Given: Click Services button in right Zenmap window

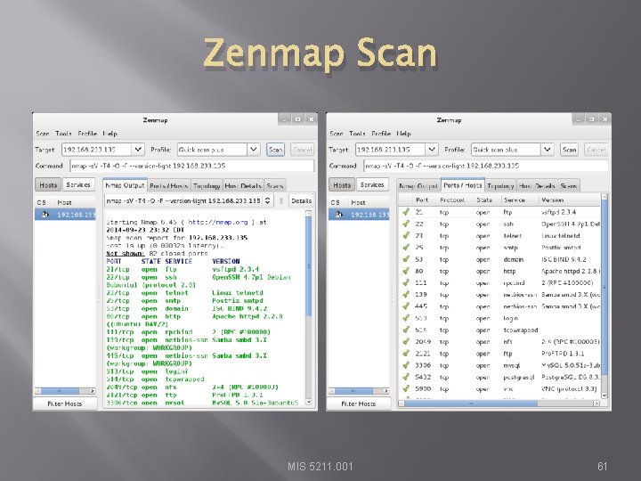Looking at the screenshot, I should [x=372, y=185].
